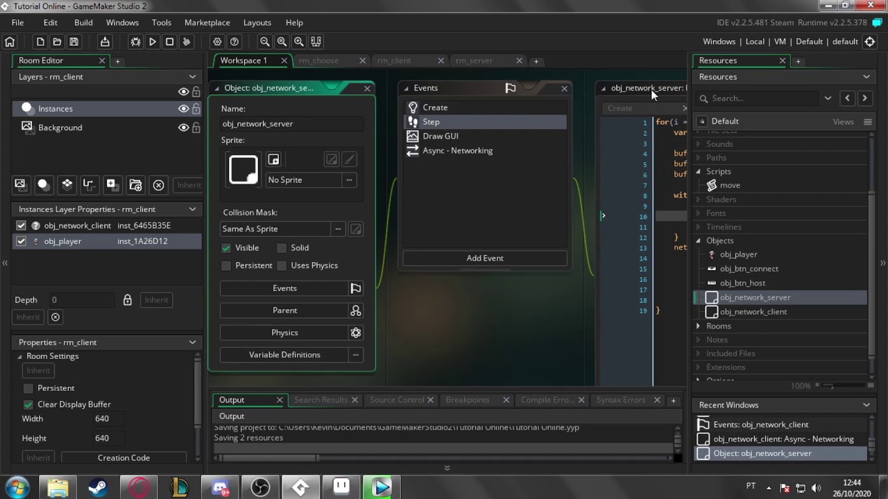Image resolution: width=888 pixels, height=499 pixels.
Task: Collapse the Room Settings section
Action: point(20,356)
